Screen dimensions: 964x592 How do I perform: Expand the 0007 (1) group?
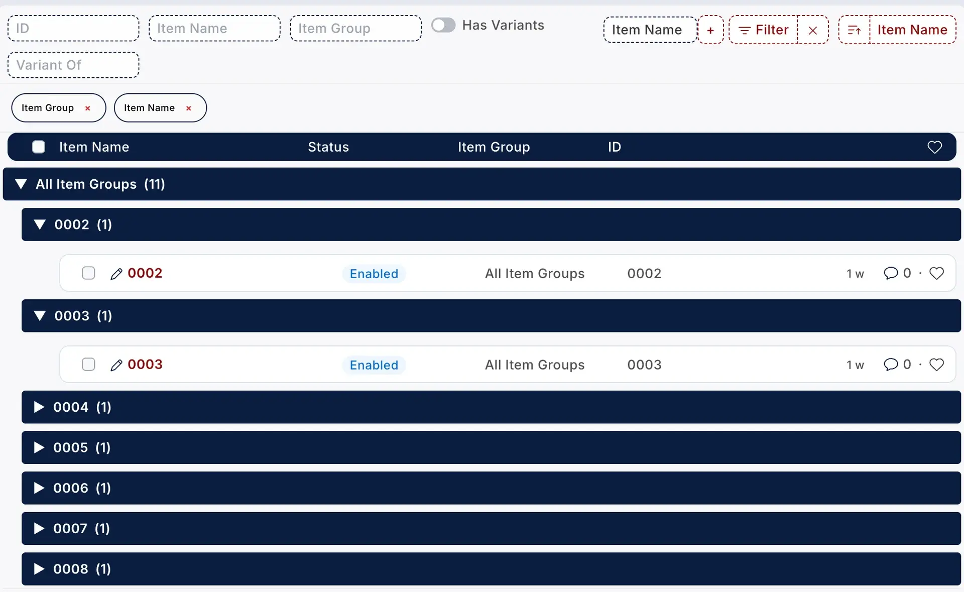tap(39, 528)
